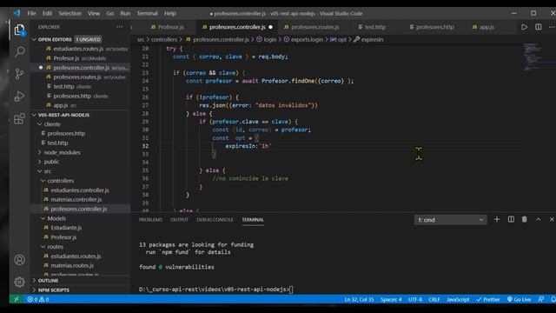Show the Problems panel tab
This screenshot has width=556, height=313.
150,220
